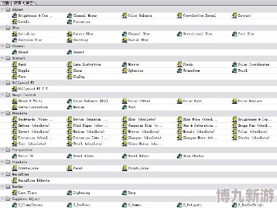Select the Spherize effect icon
Viewport: 277px width, 208px height.
(x=124, y=71)
